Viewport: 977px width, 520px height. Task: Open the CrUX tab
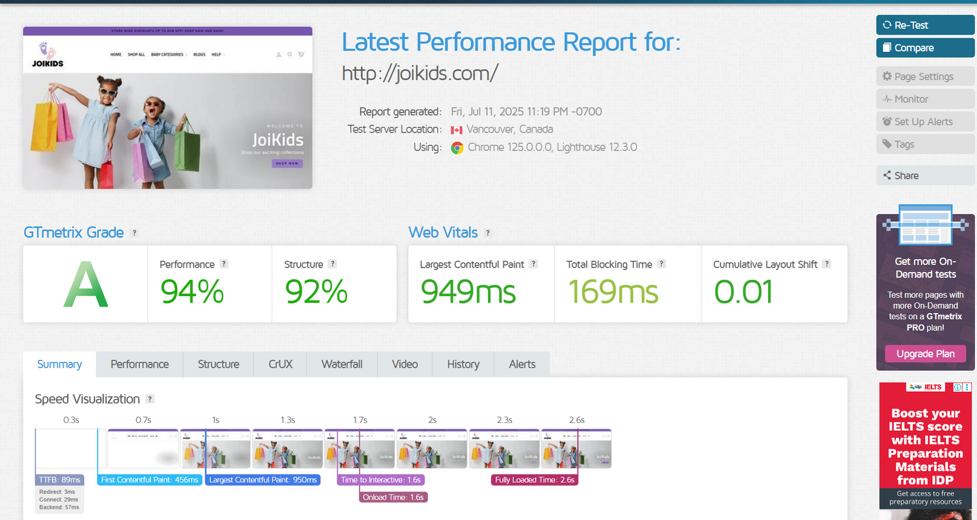pos(281,364)
